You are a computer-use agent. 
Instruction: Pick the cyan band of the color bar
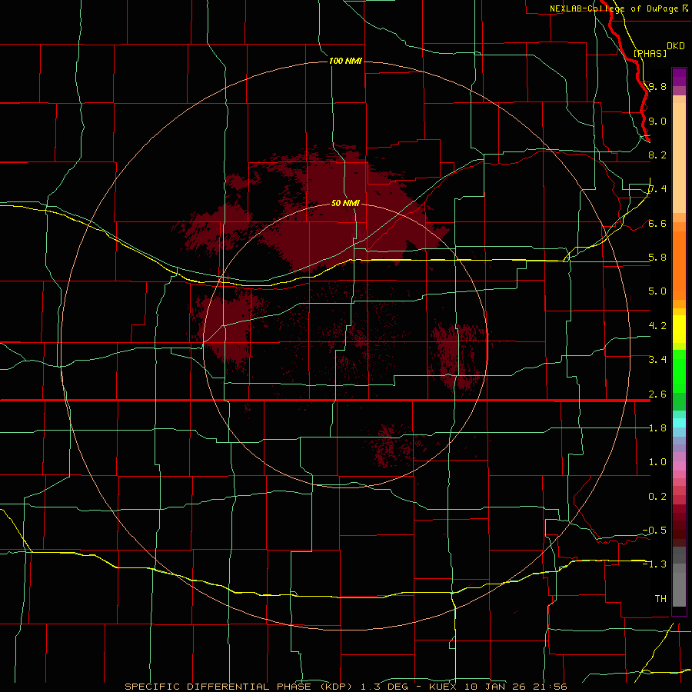(679, 423)
